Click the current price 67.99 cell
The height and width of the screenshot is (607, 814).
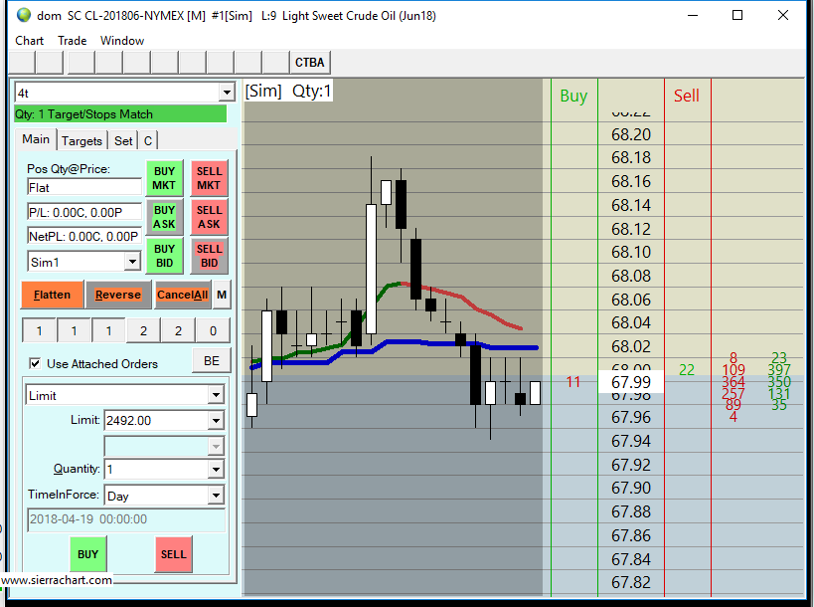[631, 382]
